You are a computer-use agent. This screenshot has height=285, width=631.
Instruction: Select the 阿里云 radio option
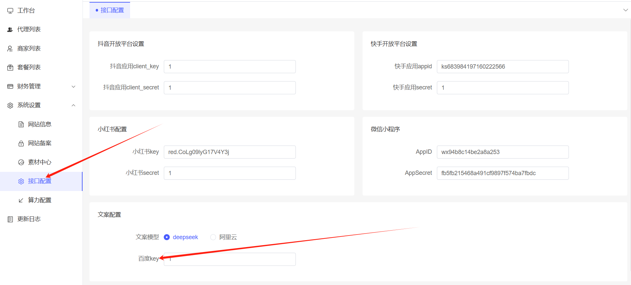coord(213,237)
